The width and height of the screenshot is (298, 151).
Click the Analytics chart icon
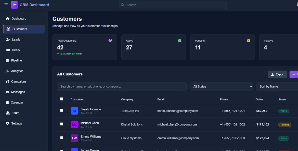point(7,71)
